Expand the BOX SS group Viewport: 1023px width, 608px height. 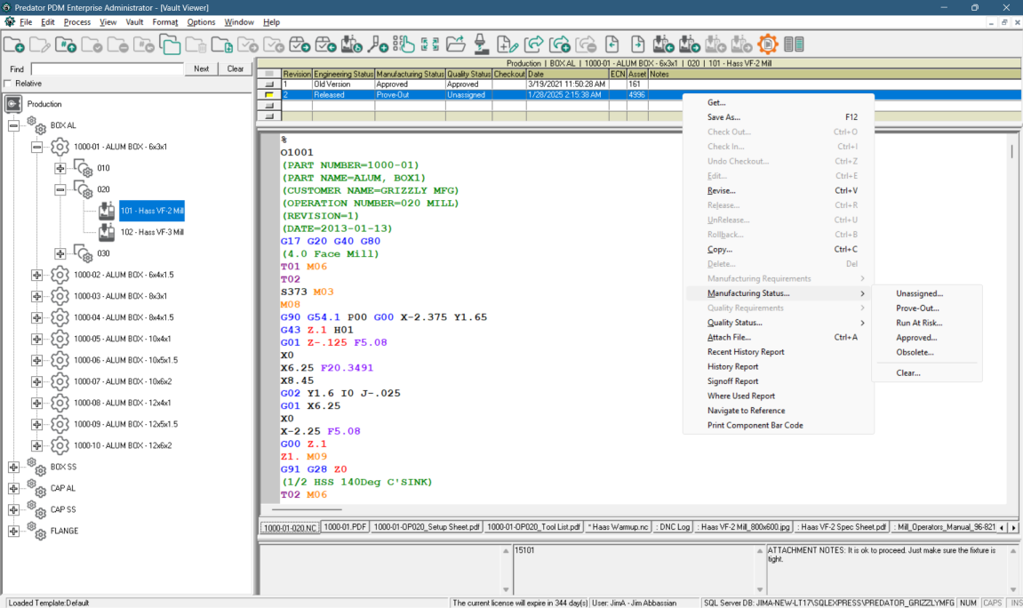pyautogui.click(x=13, y=467)
